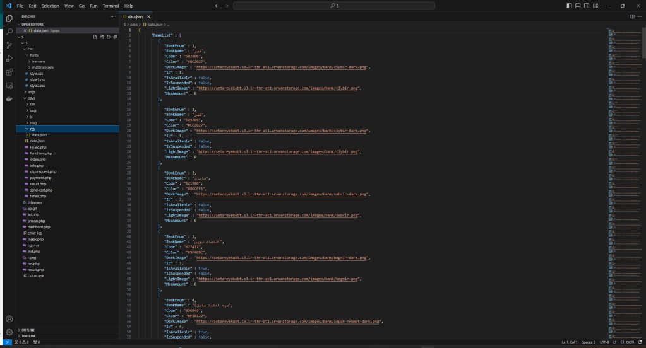
Task: Click the UTF-8 encoding in status bar
Action: point(606,342)
